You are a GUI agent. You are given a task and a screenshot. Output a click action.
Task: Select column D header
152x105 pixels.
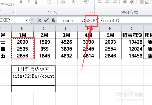[66, 28]
